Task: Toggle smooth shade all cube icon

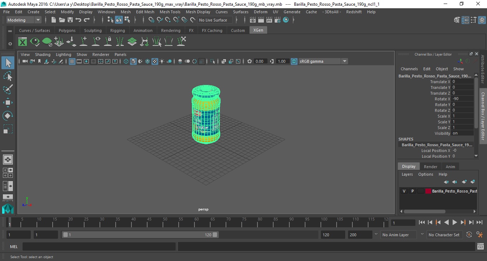Action: tap(133, 61)
